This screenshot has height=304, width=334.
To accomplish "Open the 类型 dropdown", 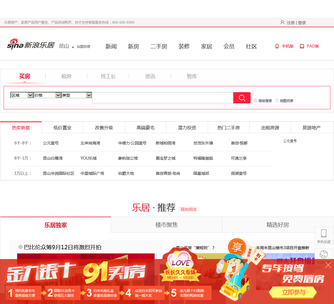I will click(x=76, y=95).
